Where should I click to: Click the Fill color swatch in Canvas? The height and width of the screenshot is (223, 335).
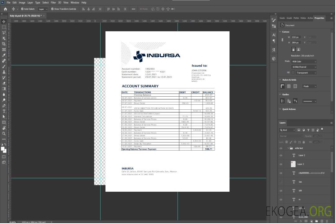293,73
